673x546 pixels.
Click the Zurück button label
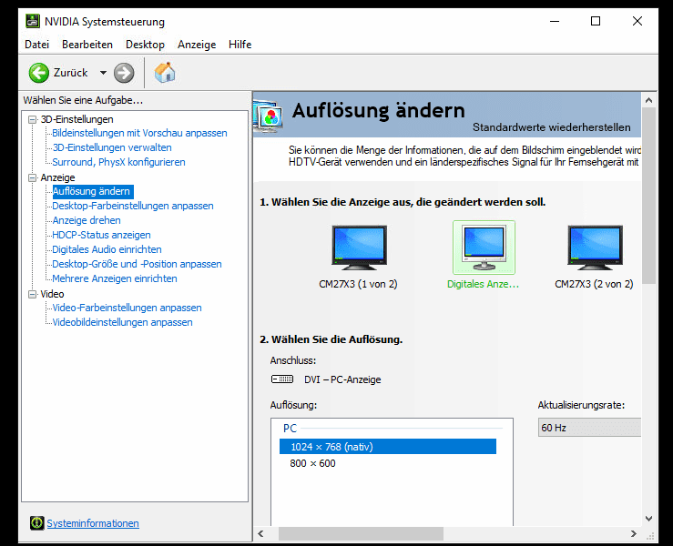click(x=70, y=73)
